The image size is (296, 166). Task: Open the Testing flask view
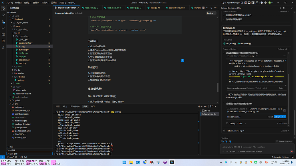point(3,47)
